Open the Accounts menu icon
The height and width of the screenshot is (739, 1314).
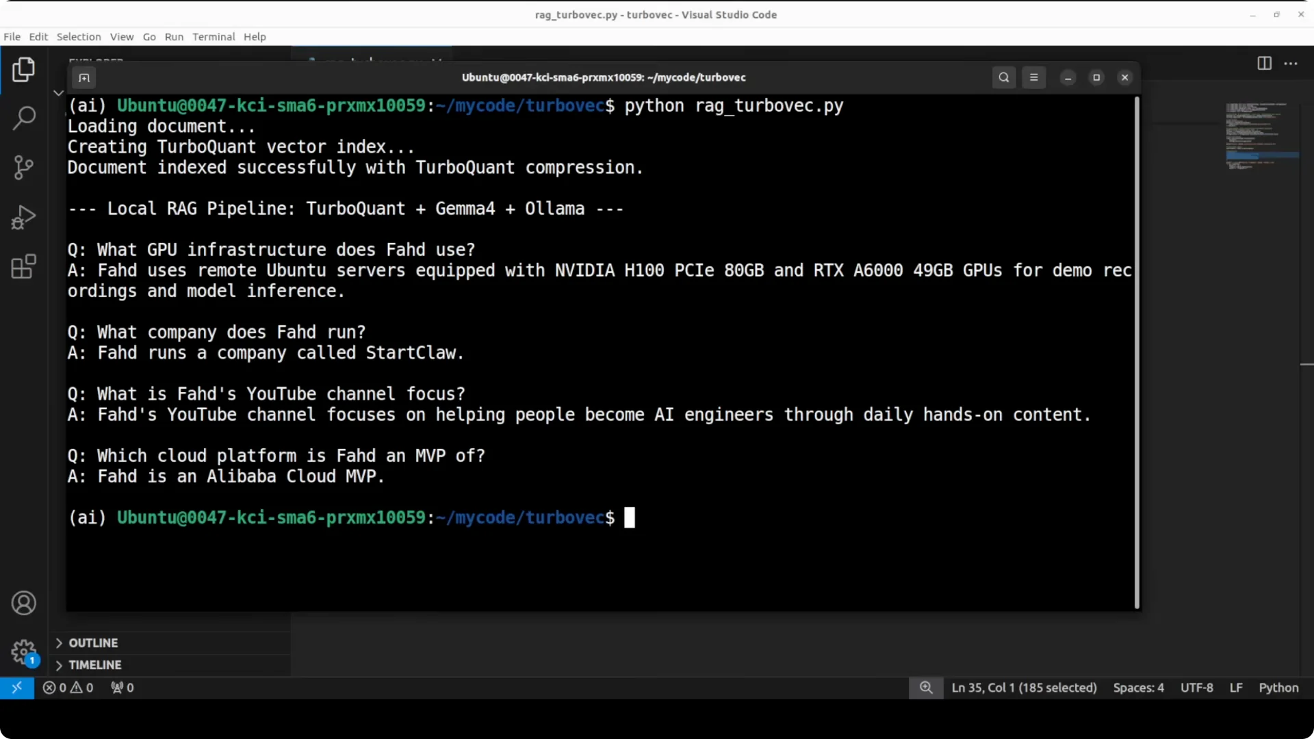pos(23,603)
